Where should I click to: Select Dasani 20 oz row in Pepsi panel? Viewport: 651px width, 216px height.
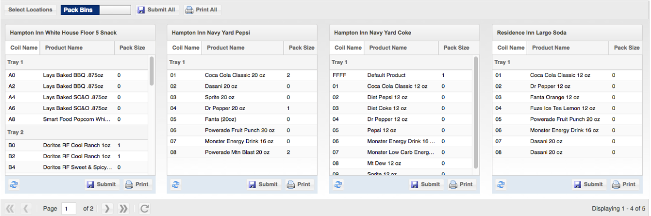[x=242, y=86]
